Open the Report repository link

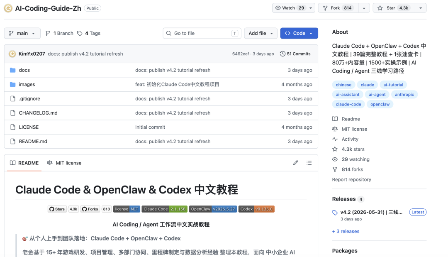pos(351,179)
